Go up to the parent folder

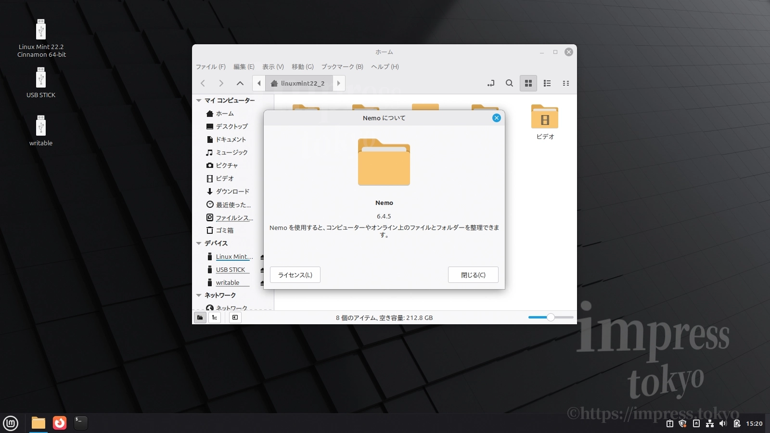pos(240,83)
